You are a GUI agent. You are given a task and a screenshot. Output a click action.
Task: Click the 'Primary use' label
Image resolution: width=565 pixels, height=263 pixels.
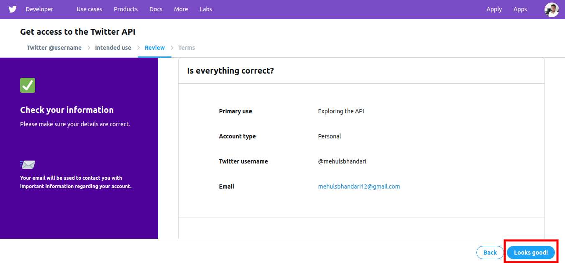235,111
